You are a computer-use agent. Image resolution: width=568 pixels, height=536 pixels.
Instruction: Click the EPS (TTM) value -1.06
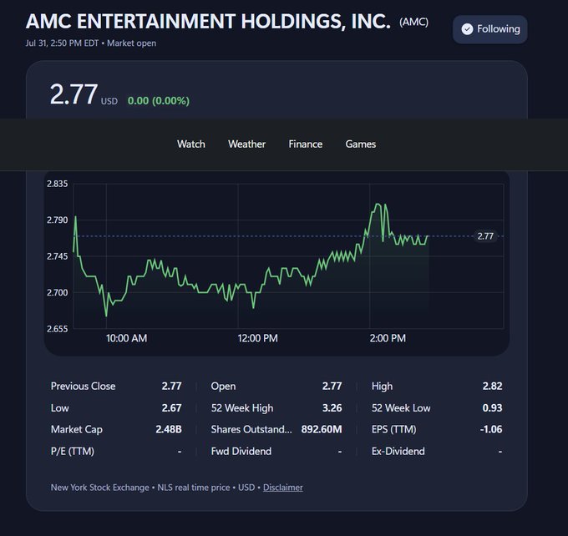491,429
